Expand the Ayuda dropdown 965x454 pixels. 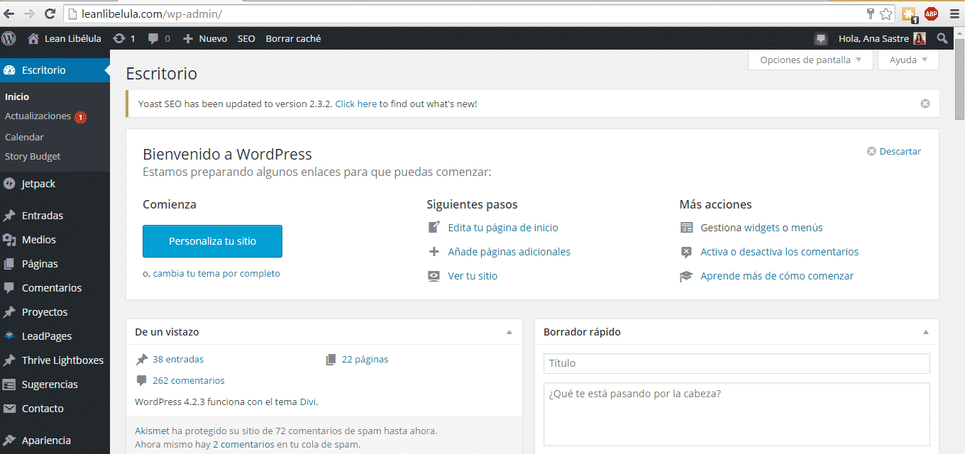point(908,60)
